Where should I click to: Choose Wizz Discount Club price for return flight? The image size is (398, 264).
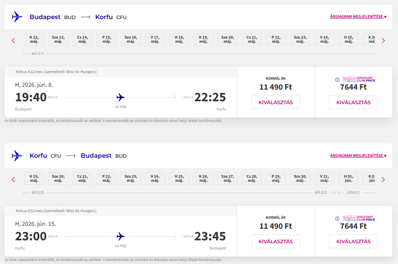tap(353, 242)
